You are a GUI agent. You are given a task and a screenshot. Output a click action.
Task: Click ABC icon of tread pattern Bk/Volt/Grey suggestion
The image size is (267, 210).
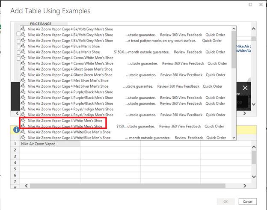click(23, 41)
